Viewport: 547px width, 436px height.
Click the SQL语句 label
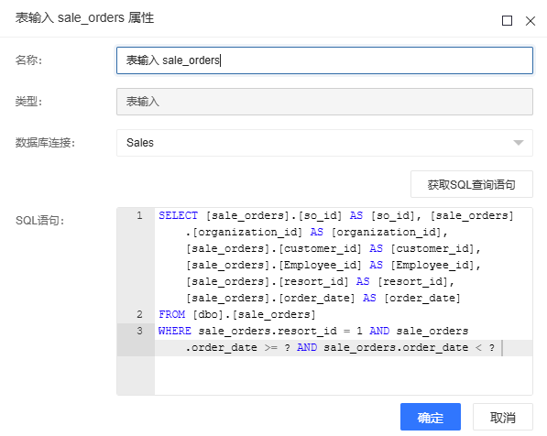39,221
